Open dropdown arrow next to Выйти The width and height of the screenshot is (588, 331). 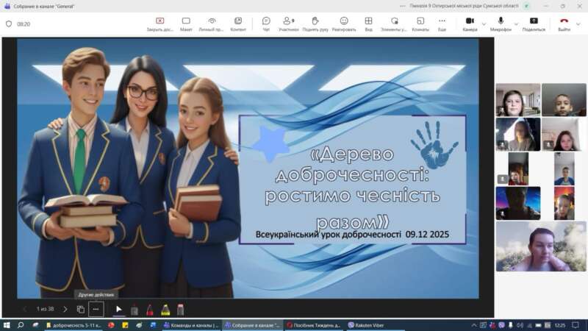pyautogui.click(x=578, y=24)
